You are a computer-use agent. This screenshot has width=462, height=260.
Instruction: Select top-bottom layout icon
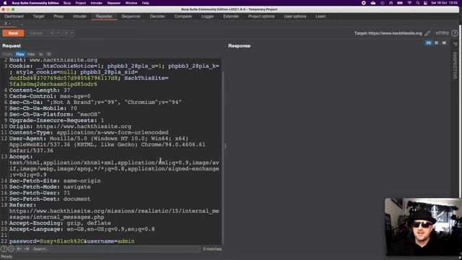pos(436,43)
